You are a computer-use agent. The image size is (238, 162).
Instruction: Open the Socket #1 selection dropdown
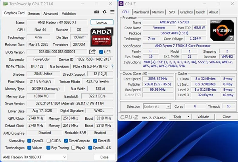157,107
